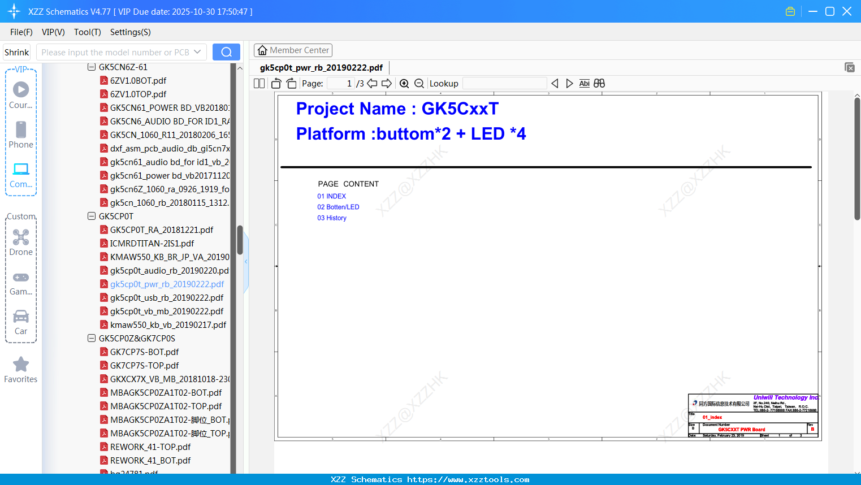This screenshot has height=485, width=861.
Task: Open gk5cp0t_vb_mb_20190222.pdf
Action: coord(167,311)
